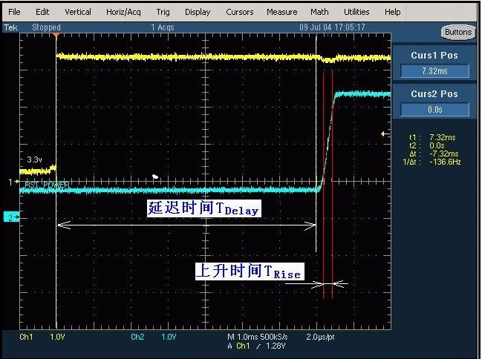Click the yellow trigger level arrow marker
Viewport: 482px width, 359px height.
384,134
